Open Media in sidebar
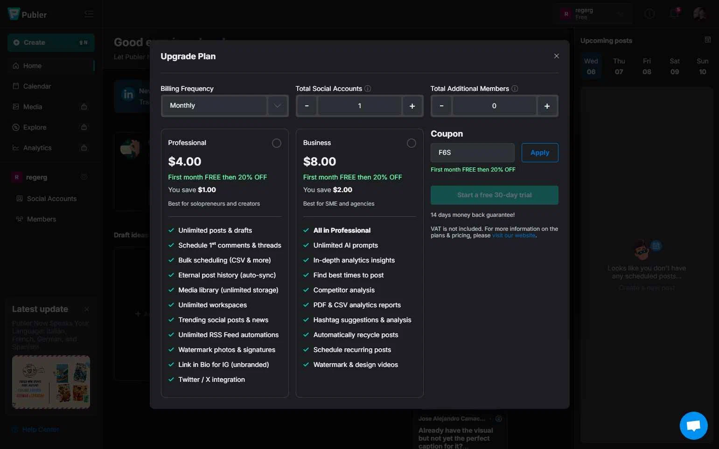The image size is (719, 449). point(51,107)
